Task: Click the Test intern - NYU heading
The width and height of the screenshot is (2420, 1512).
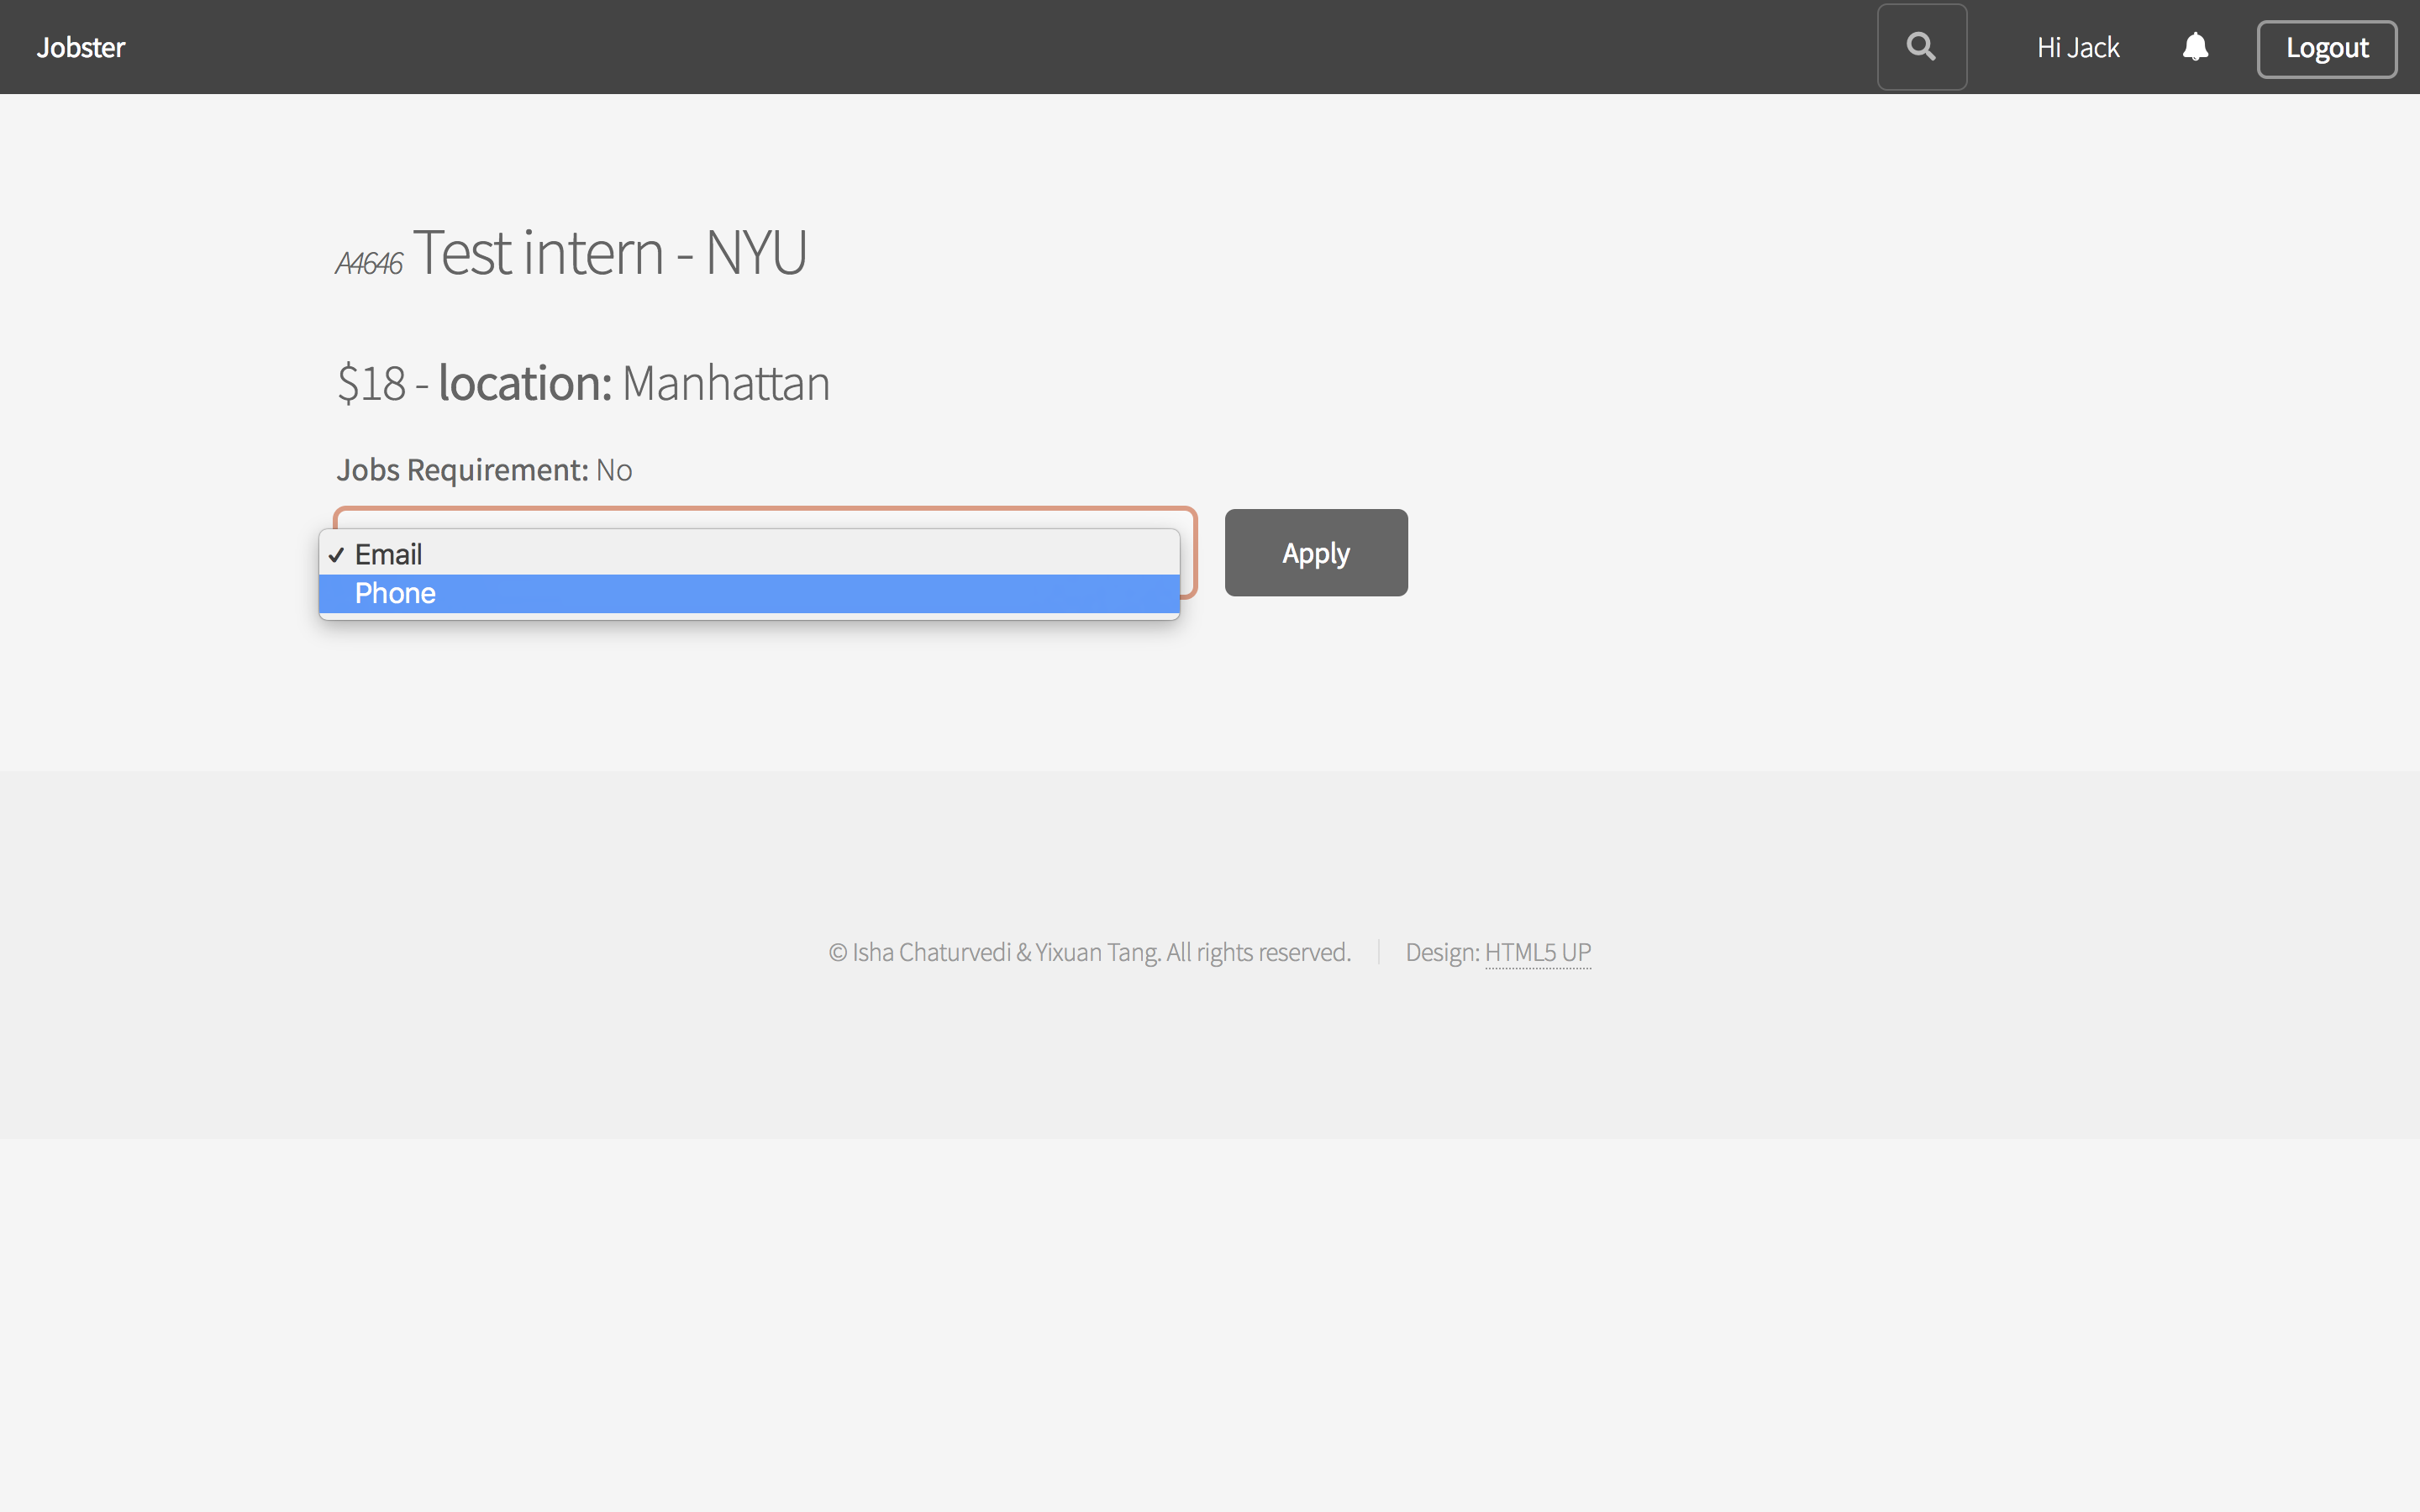Action: click(x=609, y=253)
